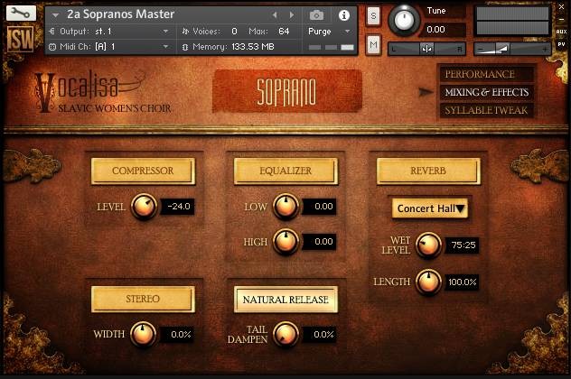
Task: Close the instrument with X icon
Action: pos(562,6)
